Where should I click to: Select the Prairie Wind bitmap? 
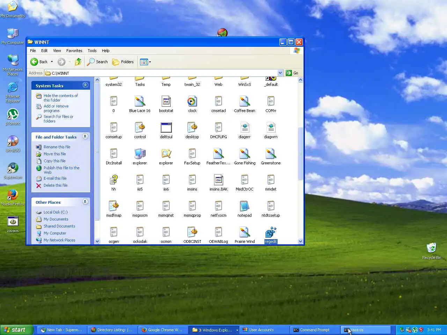[244, 232]
